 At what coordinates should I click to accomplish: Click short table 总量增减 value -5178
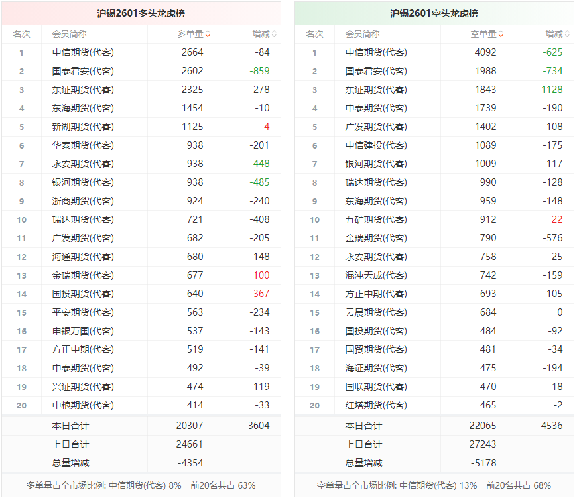pyautogui.click(x=483, y=464)
